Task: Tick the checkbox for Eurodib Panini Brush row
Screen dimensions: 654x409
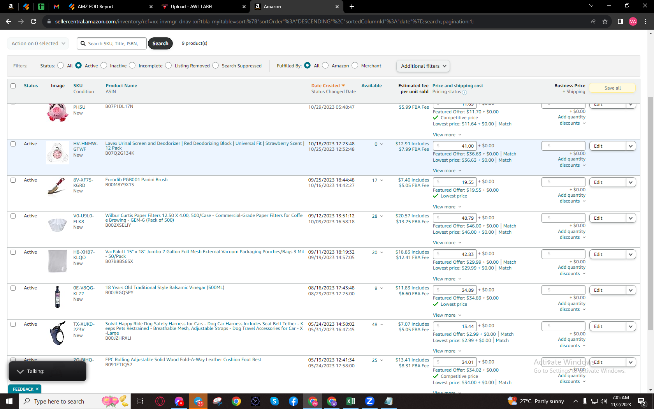Action: point(13,180)
